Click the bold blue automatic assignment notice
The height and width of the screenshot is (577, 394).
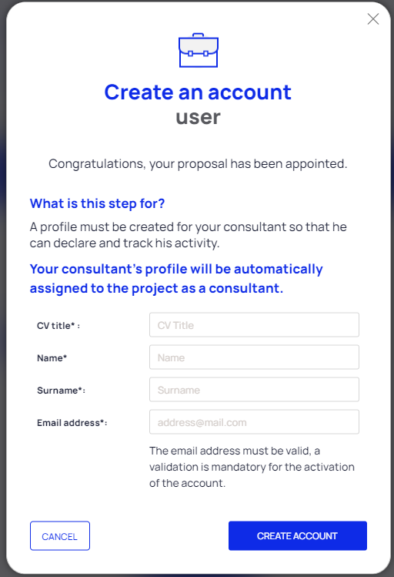(x=176, y=279)
